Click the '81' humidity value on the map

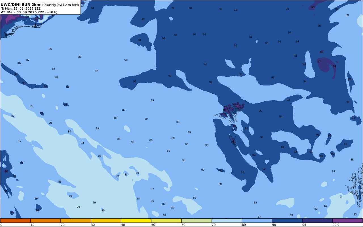pyautogui.click(x=126, y=175)
